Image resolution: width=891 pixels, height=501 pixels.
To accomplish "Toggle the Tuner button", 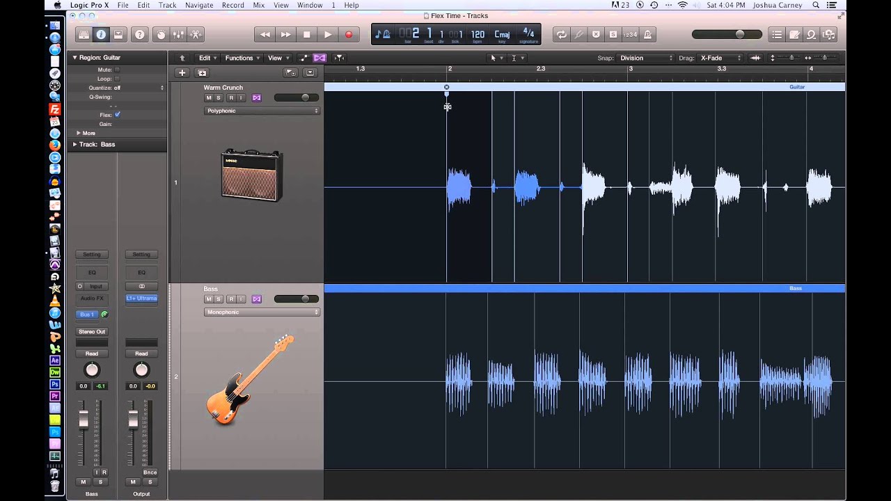I will tap(578, 34).
